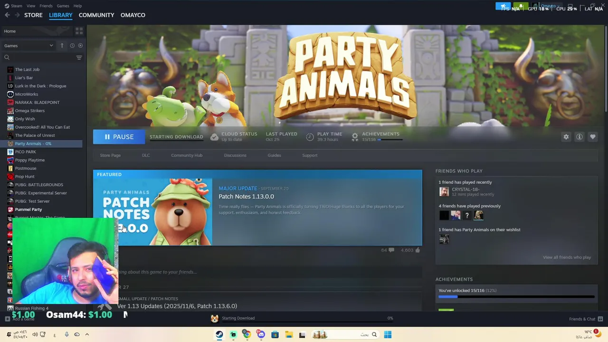
Task: Select Liar's Bar in library
Action: (x=24, y=78)
